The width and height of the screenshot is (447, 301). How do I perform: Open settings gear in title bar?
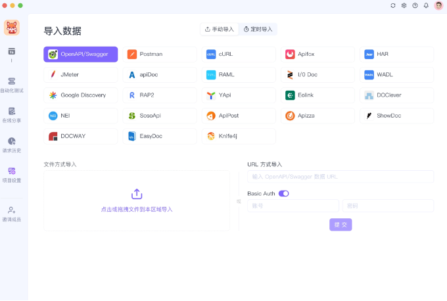[x=404, y=5]
